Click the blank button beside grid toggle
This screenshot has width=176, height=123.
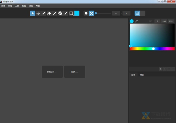pos(143,13)
